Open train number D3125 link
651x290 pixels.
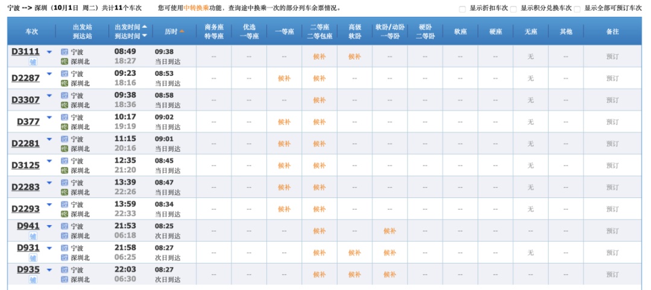pyautogui.click(x=26, y=165)
